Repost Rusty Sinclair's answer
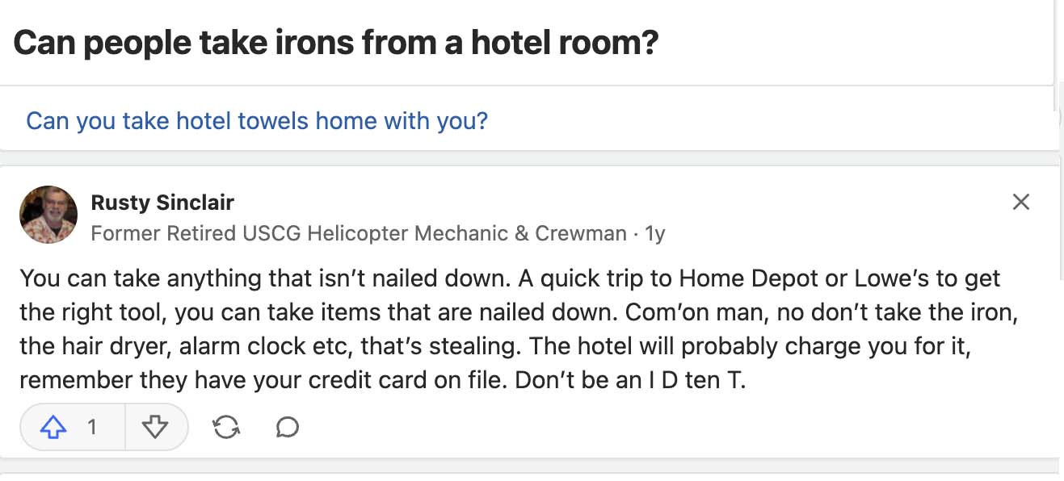Image resolution: width=1064 pixels, height=481 pixels. click(x=226, y=426)
